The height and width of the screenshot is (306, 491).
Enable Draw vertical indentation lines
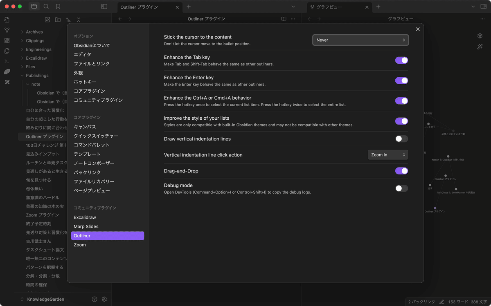coord(401,139)
